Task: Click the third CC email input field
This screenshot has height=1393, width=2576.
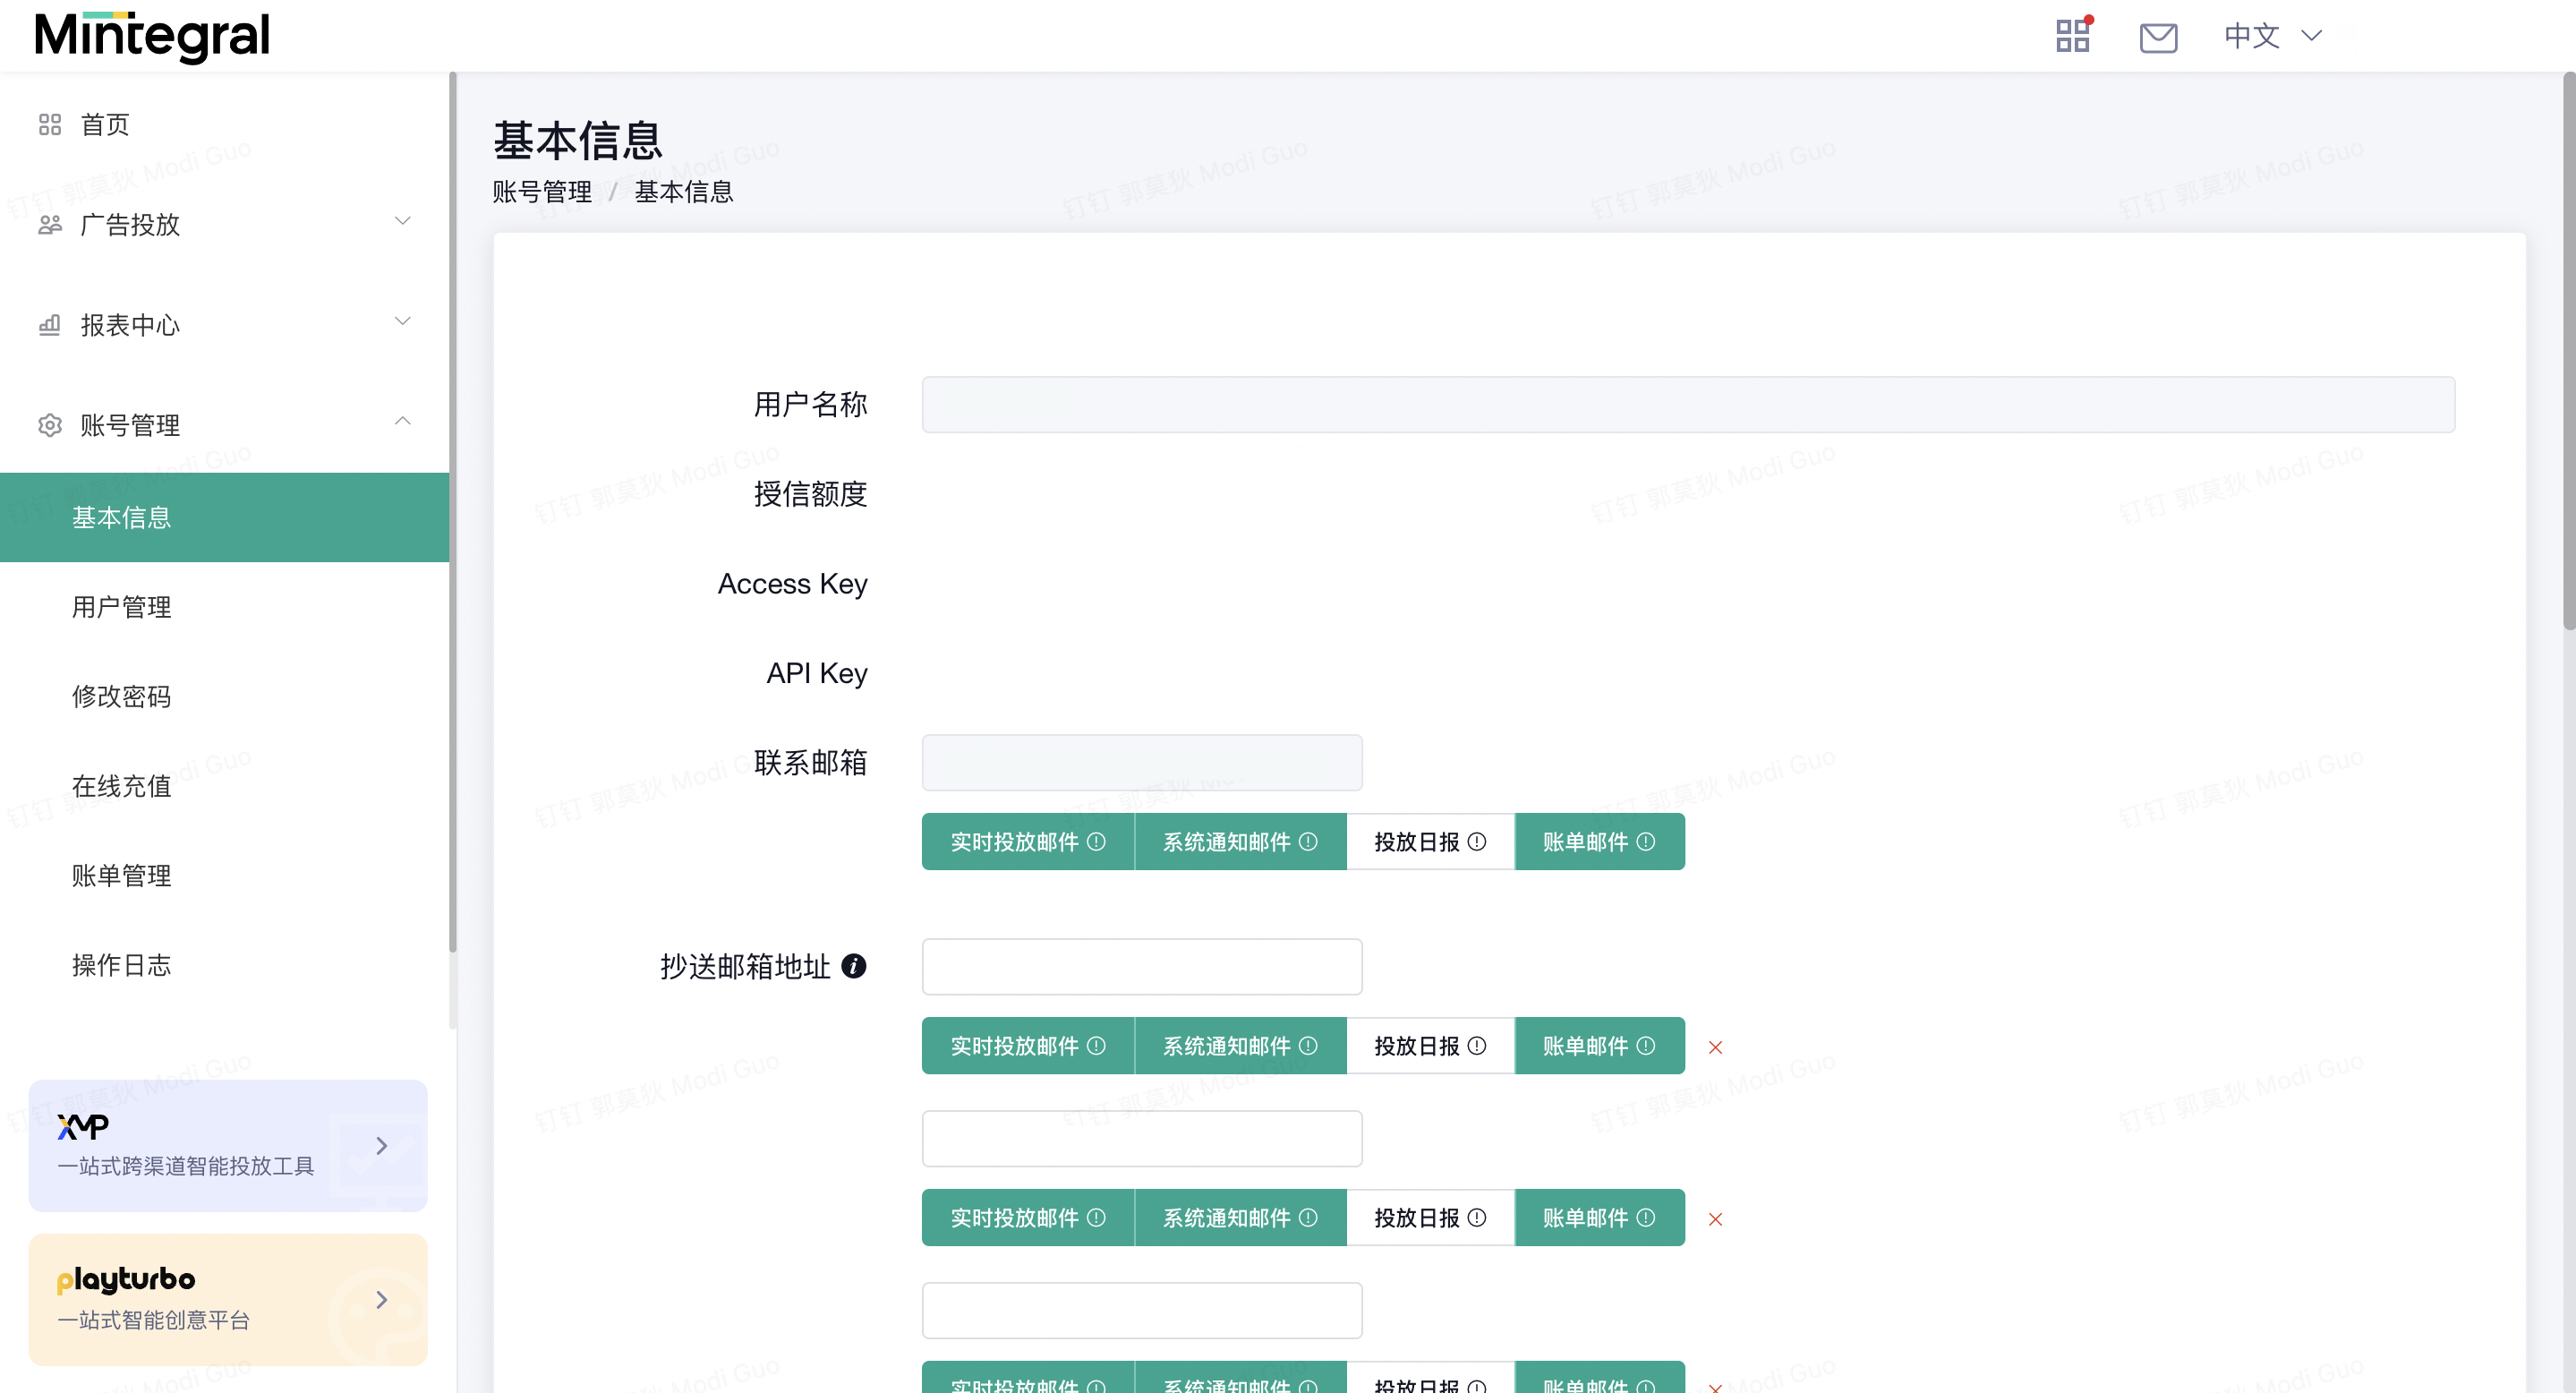Action: pos(1142,1311)
